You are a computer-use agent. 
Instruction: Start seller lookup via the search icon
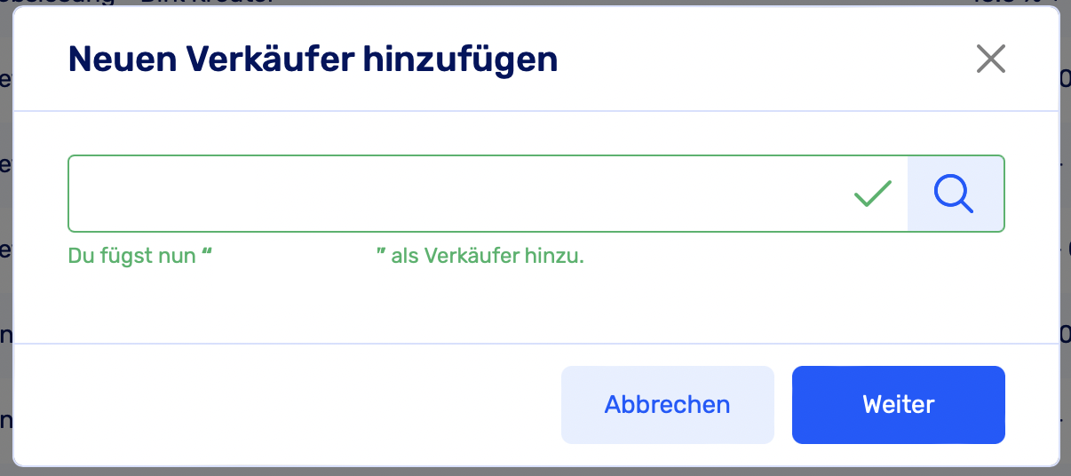[955, 194]
